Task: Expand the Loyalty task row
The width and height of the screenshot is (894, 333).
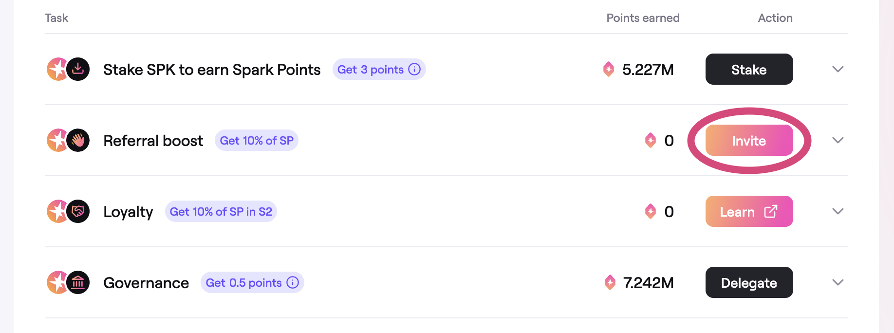Action: click(838, 211)
